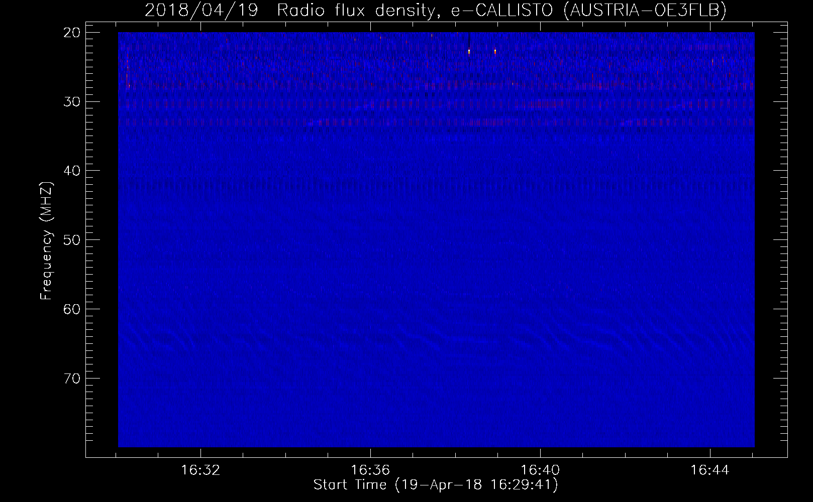This screenshot has width=813, height=502.
Task: Click the 30 frequency tick label
Action: pos(72,101)
